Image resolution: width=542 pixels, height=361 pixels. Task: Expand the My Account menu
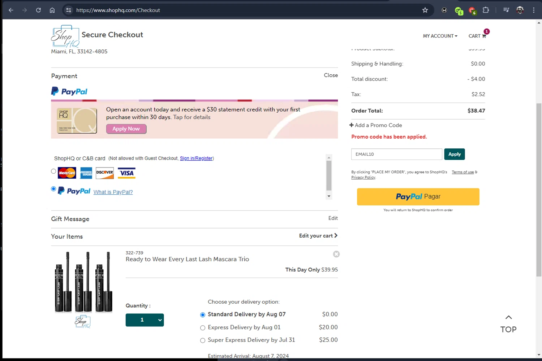point(440,36)
